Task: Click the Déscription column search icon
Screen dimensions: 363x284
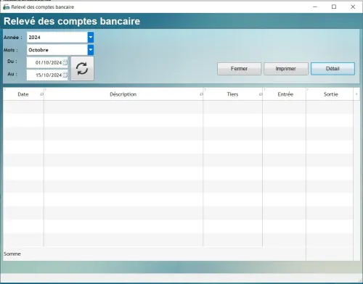Action: 201,94
